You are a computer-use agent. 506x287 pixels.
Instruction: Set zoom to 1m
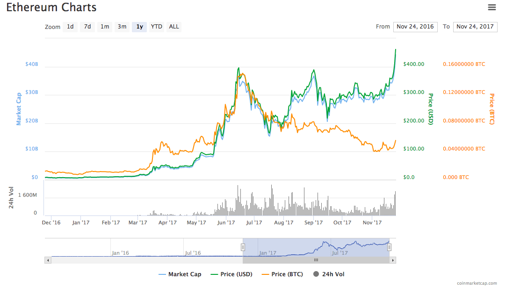coord(105,27)
